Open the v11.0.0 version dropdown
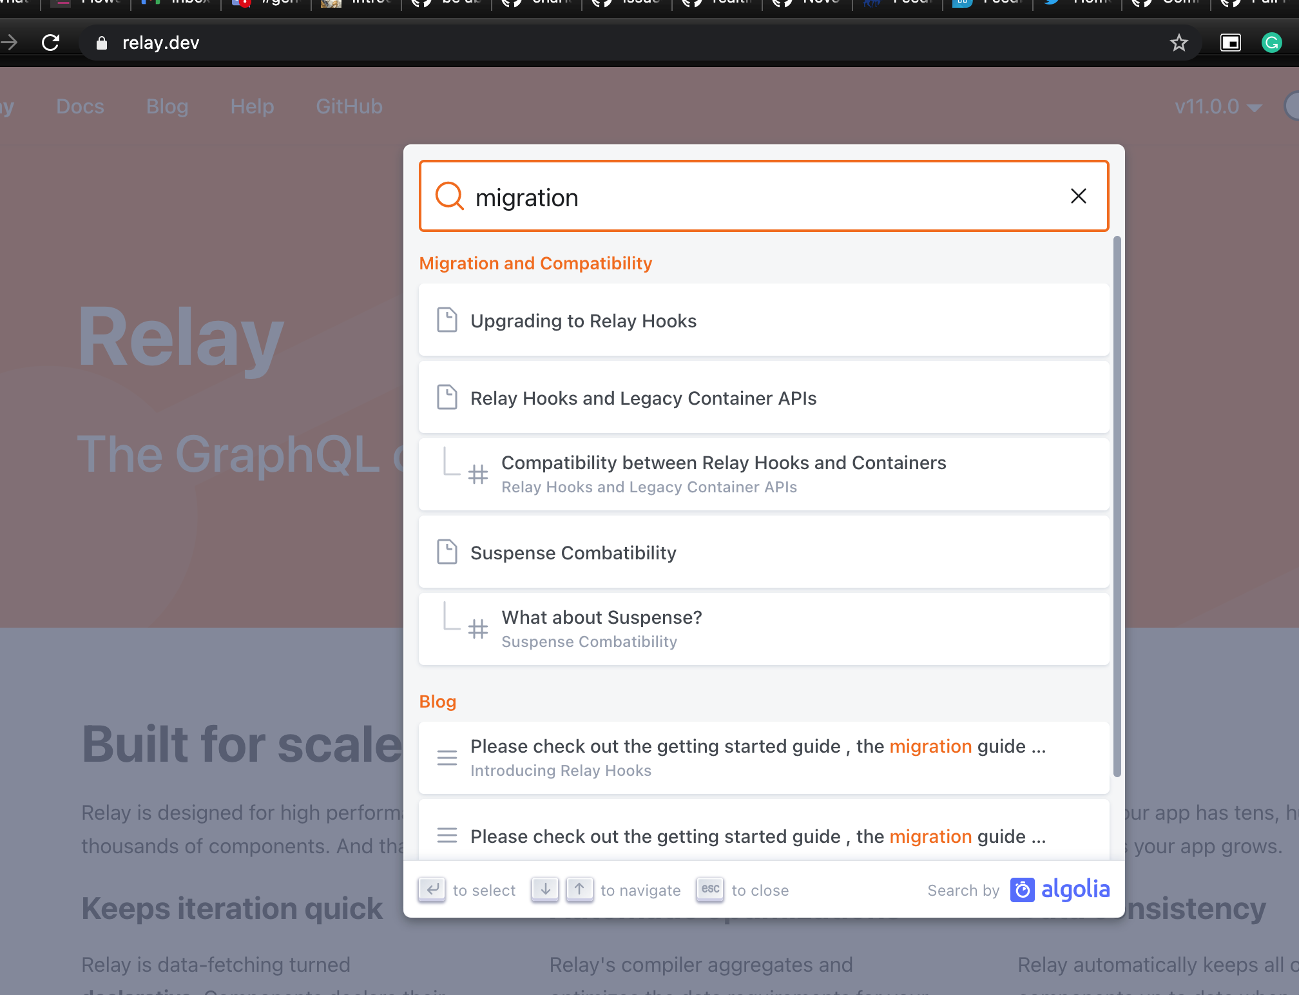 [x=1217, y=106]
